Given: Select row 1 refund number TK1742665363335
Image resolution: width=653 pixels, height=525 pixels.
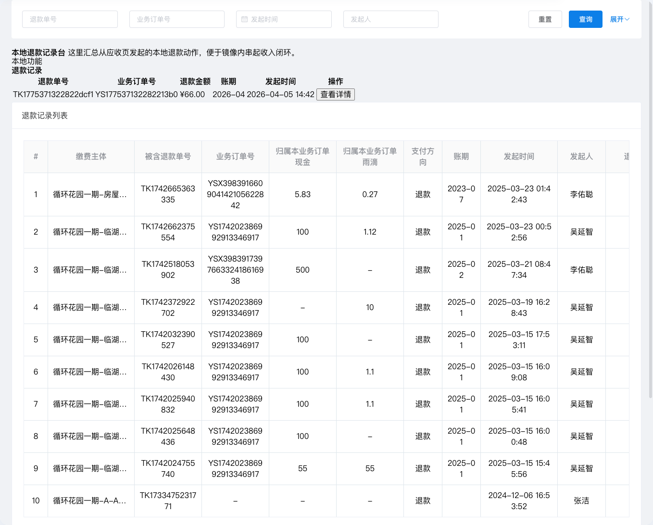Looking at the screenshot, I should click(168, 194).
